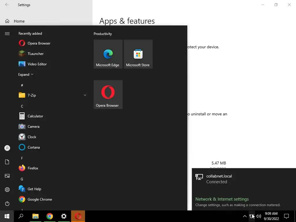Click the Windows Start button
The width and height of the screenshot is (296, 222).
7,216
